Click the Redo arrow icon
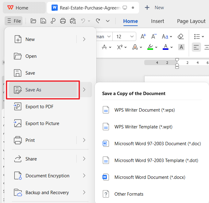This screenshot has width=209, height=203. click(98, 21)
